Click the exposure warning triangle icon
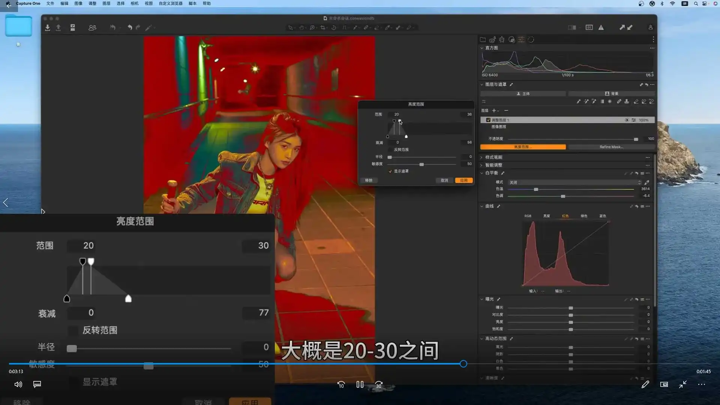 [x=601, y=27]
